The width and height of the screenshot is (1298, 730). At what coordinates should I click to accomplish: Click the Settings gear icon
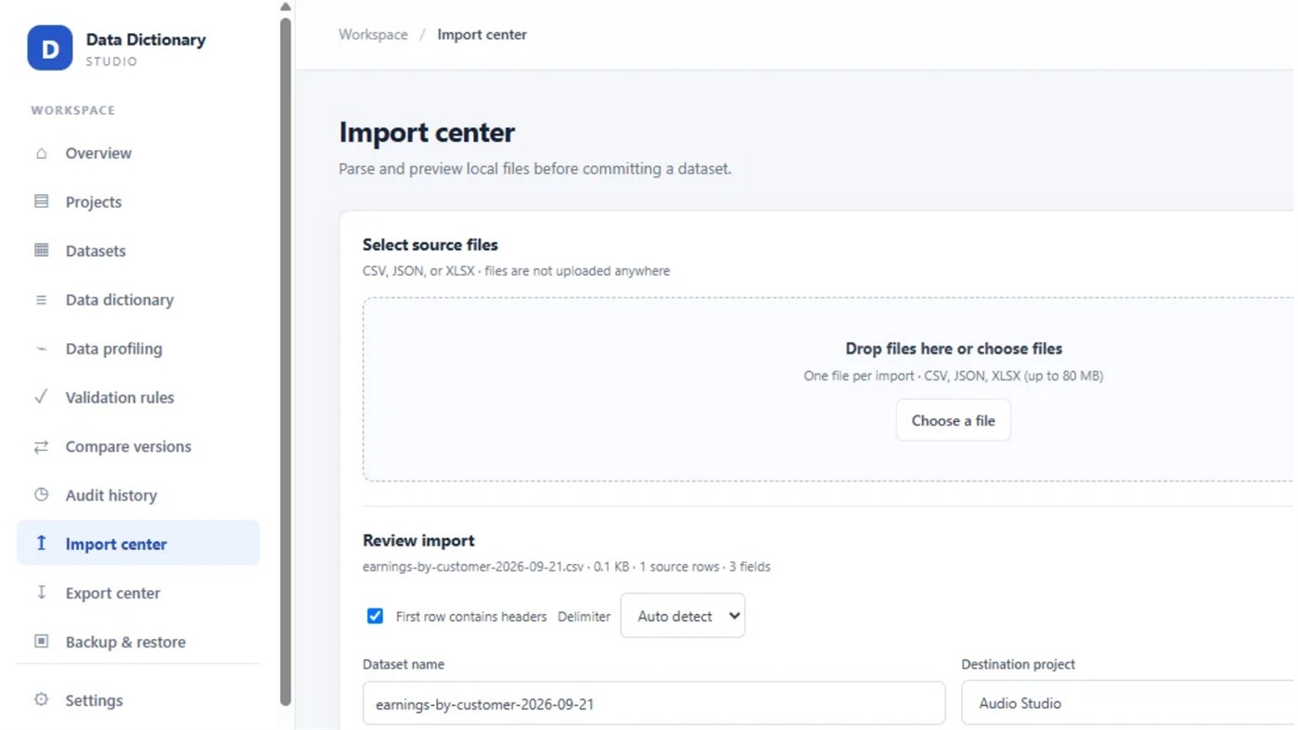tap(41, 700)
